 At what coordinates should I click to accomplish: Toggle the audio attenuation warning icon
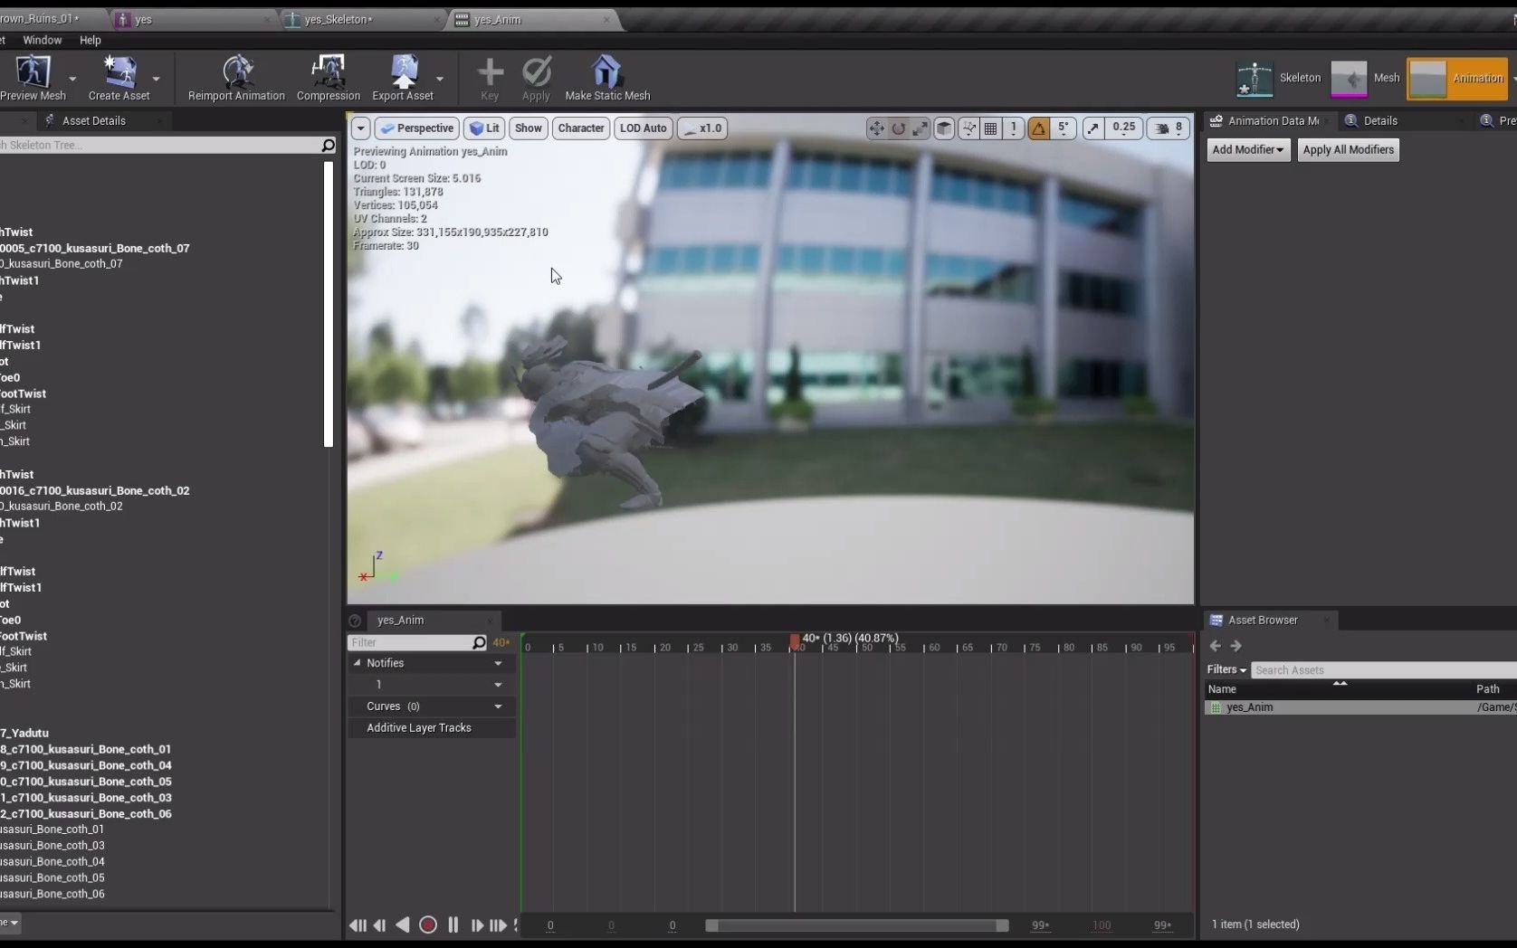tap(1038, 128)
